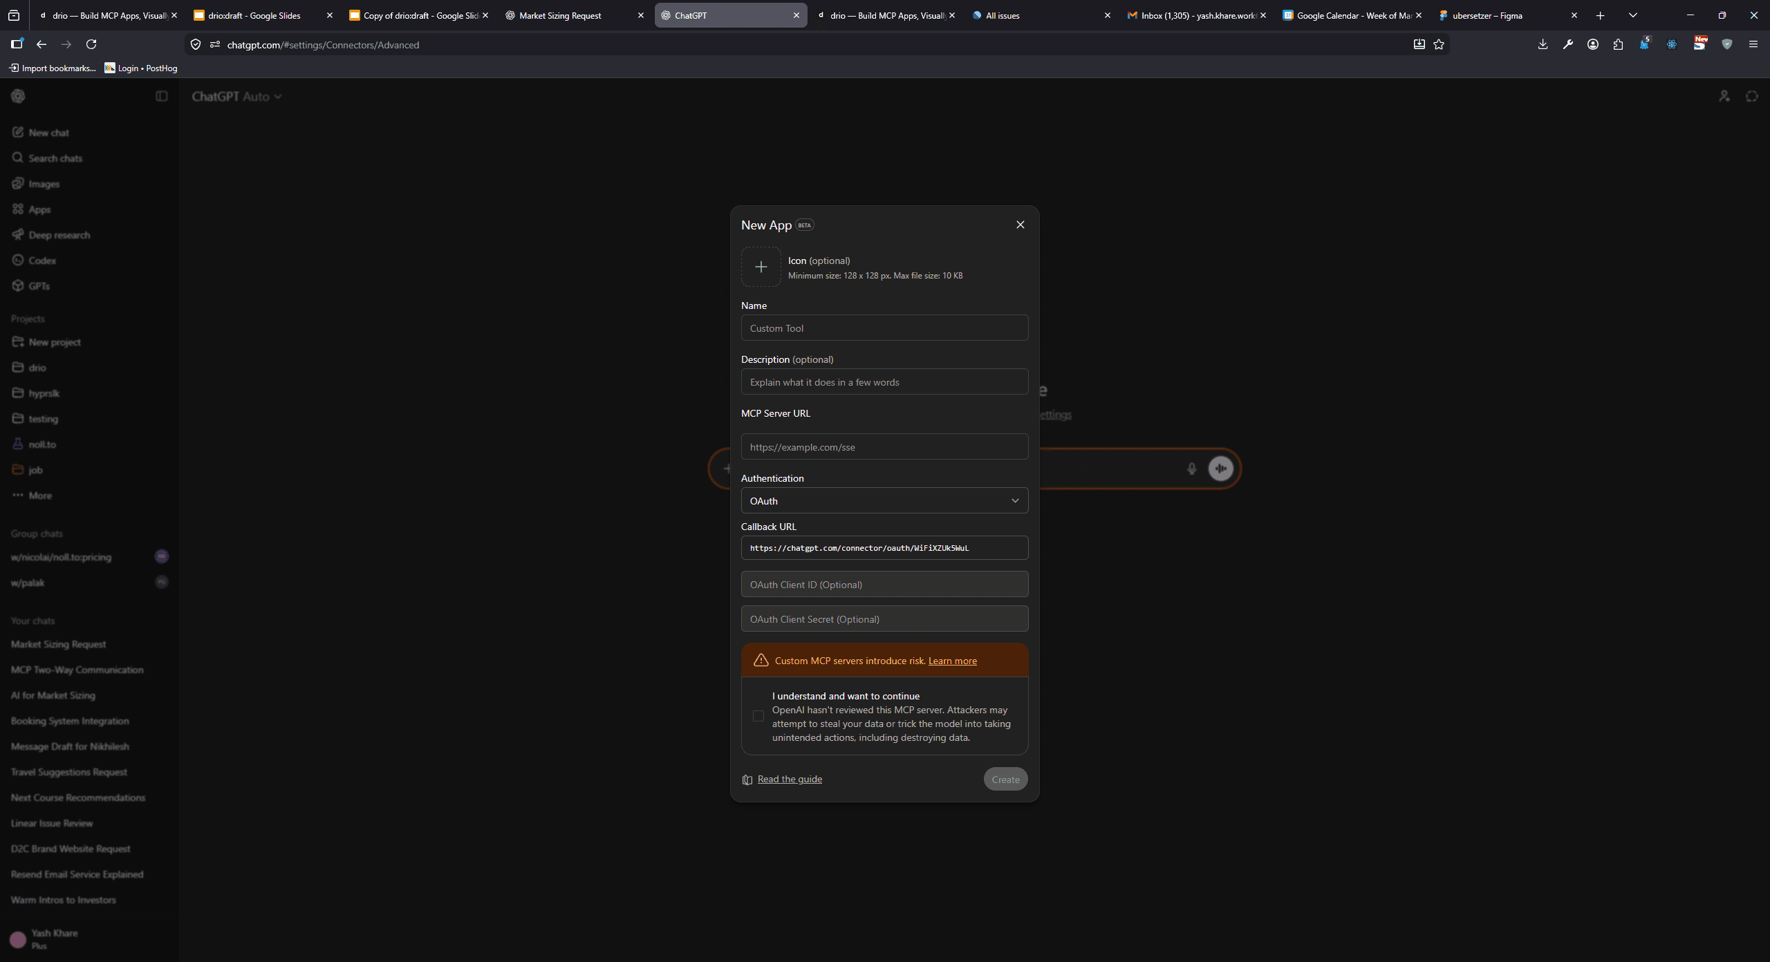Open Codex from the sidebar
Image resolution: width=1770 pixels, height=962 pixels.
(x=42, y=260)
